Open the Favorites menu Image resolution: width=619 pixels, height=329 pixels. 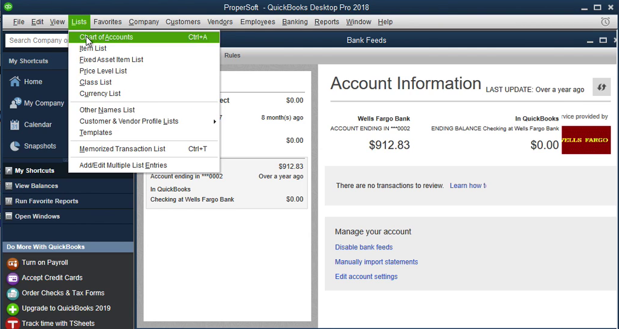(107, 22)
